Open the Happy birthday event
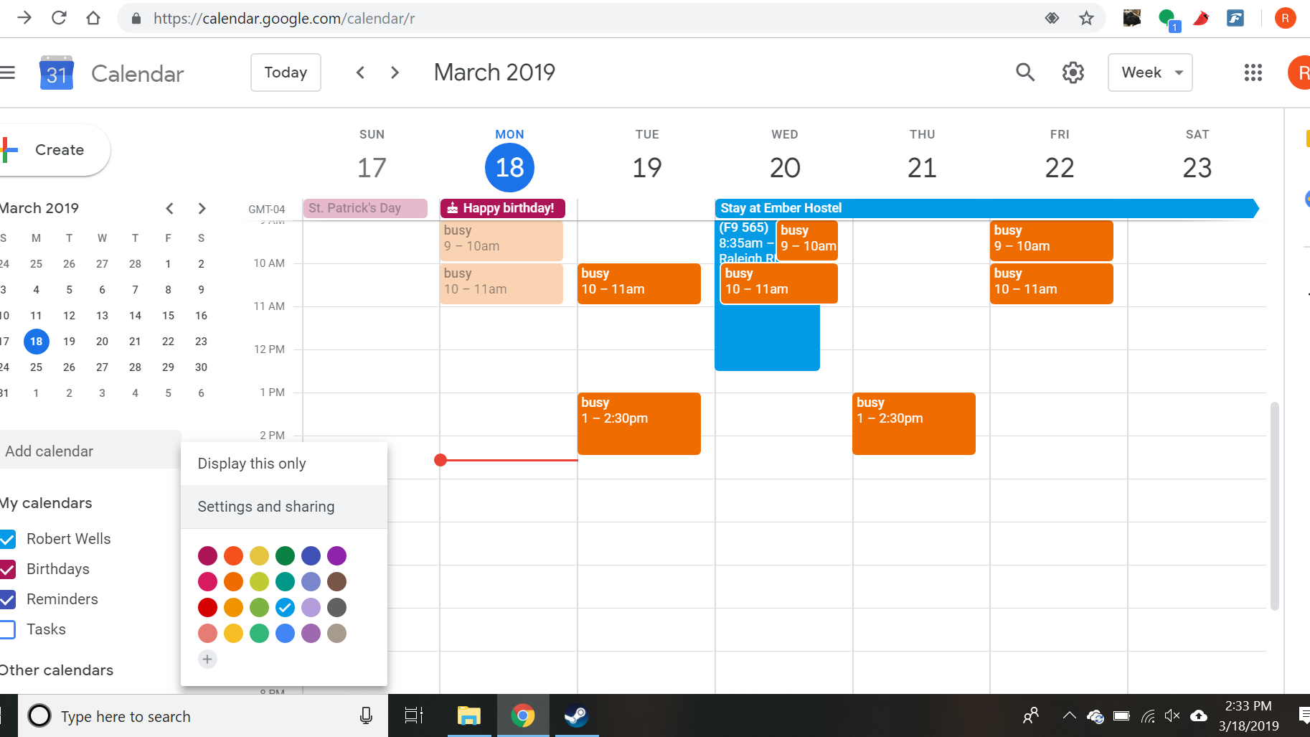Screen dimensions: 1310x737 point(502,208)
